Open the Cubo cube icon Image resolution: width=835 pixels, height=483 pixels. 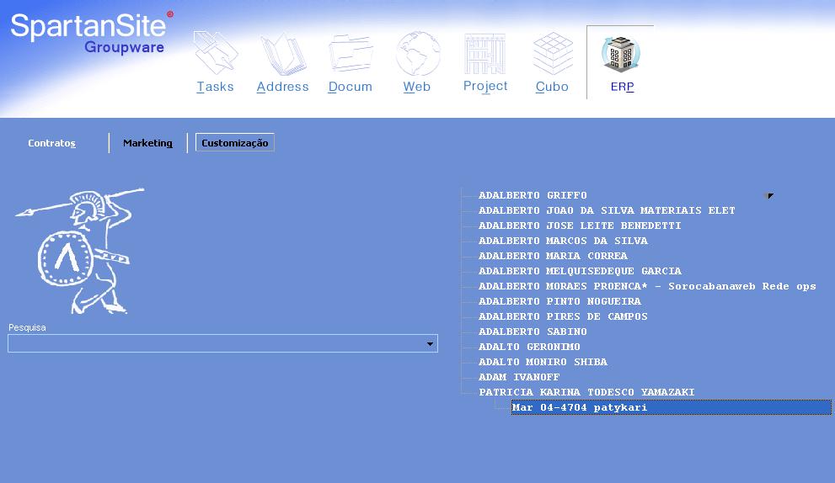(553, 53)
